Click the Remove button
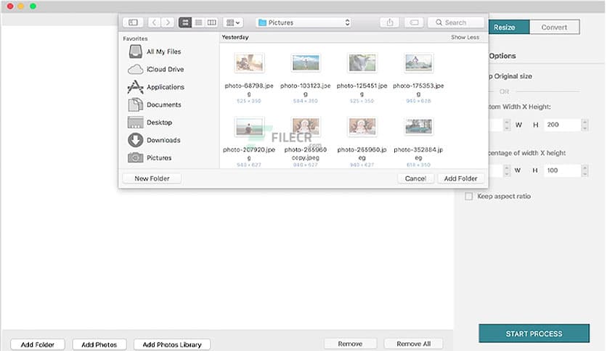 (x=350, y=344)
